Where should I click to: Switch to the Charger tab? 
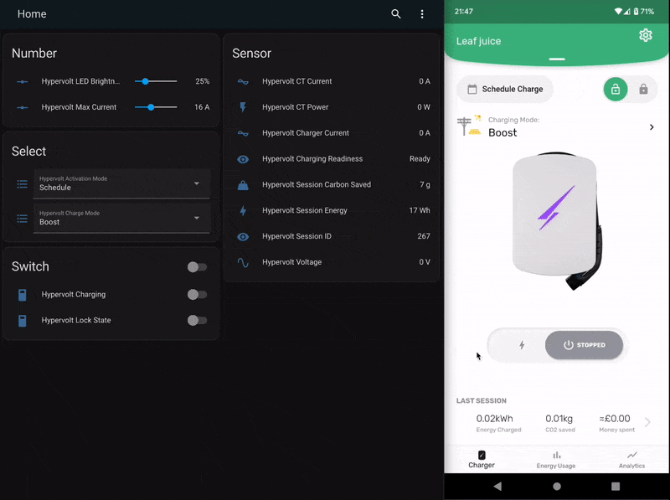coord(481,460)
